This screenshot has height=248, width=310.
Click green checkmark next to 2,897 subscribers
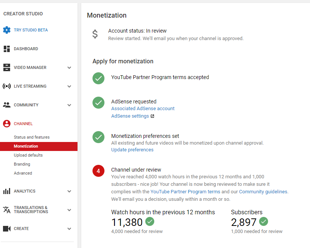coord(264,221)
